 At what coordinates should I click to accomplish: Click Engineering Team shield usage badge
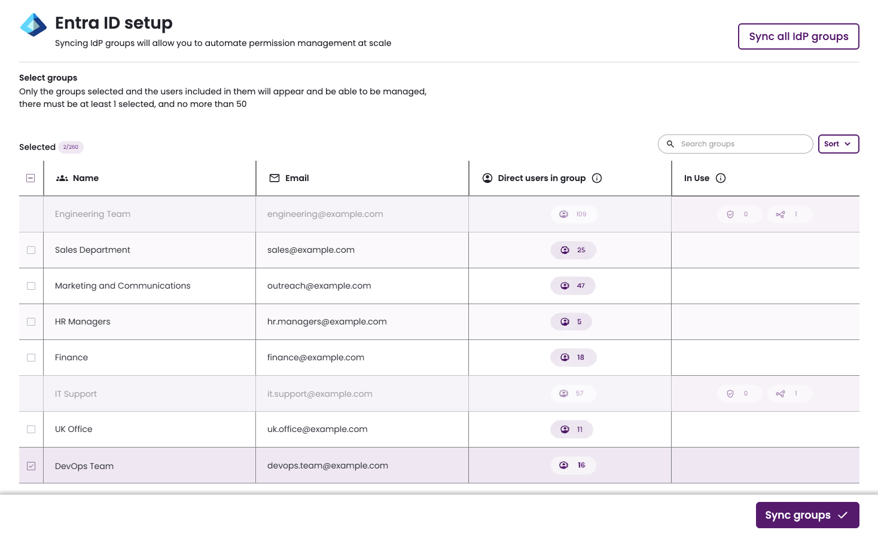(739, 215)
